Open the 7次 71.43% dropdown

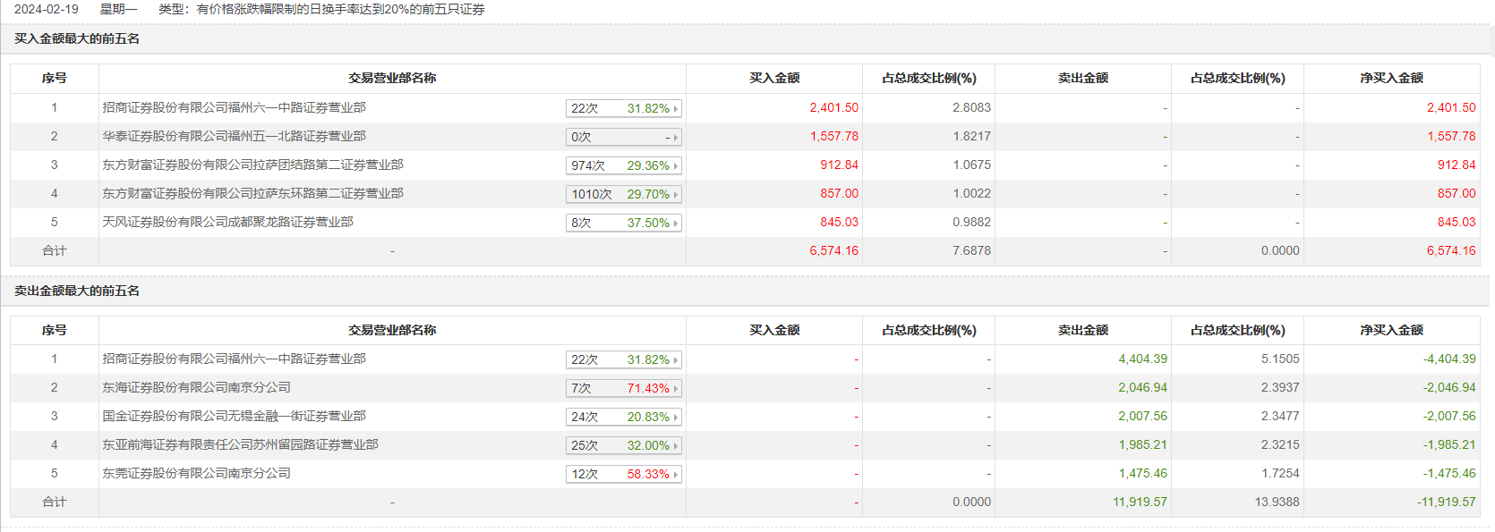tap(624, 388)
